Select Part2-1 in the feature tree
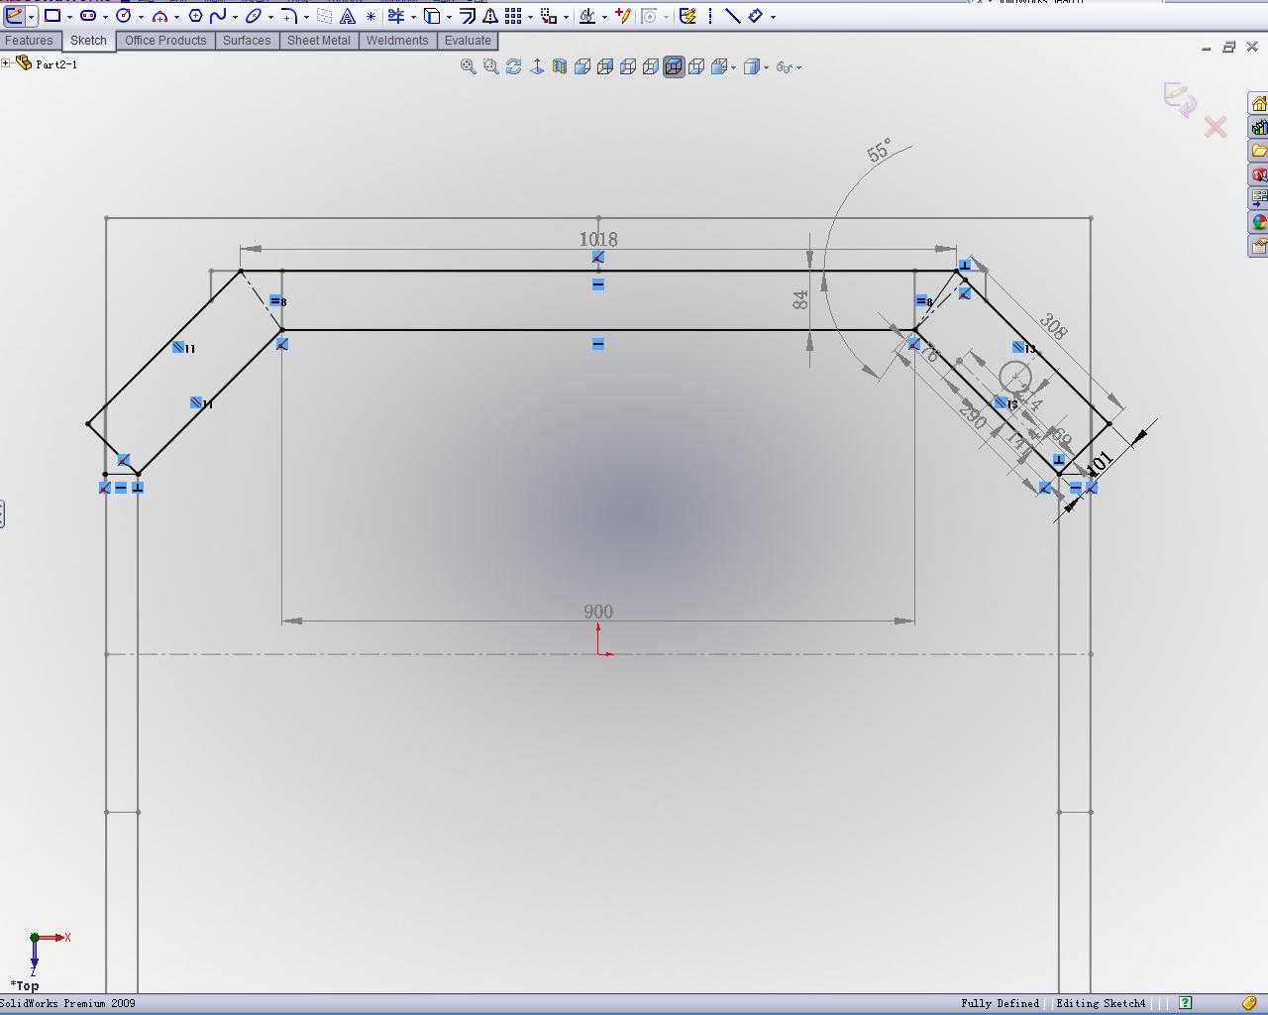 click(x=56, y=64)
